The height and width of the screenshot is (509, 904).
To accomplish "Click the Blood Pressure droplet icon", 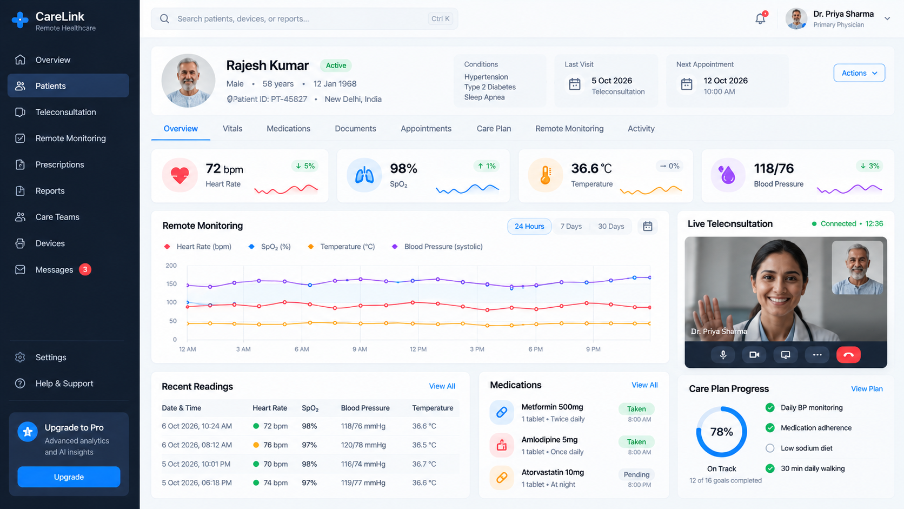I will pyautogui.click(x=728, y=175).
